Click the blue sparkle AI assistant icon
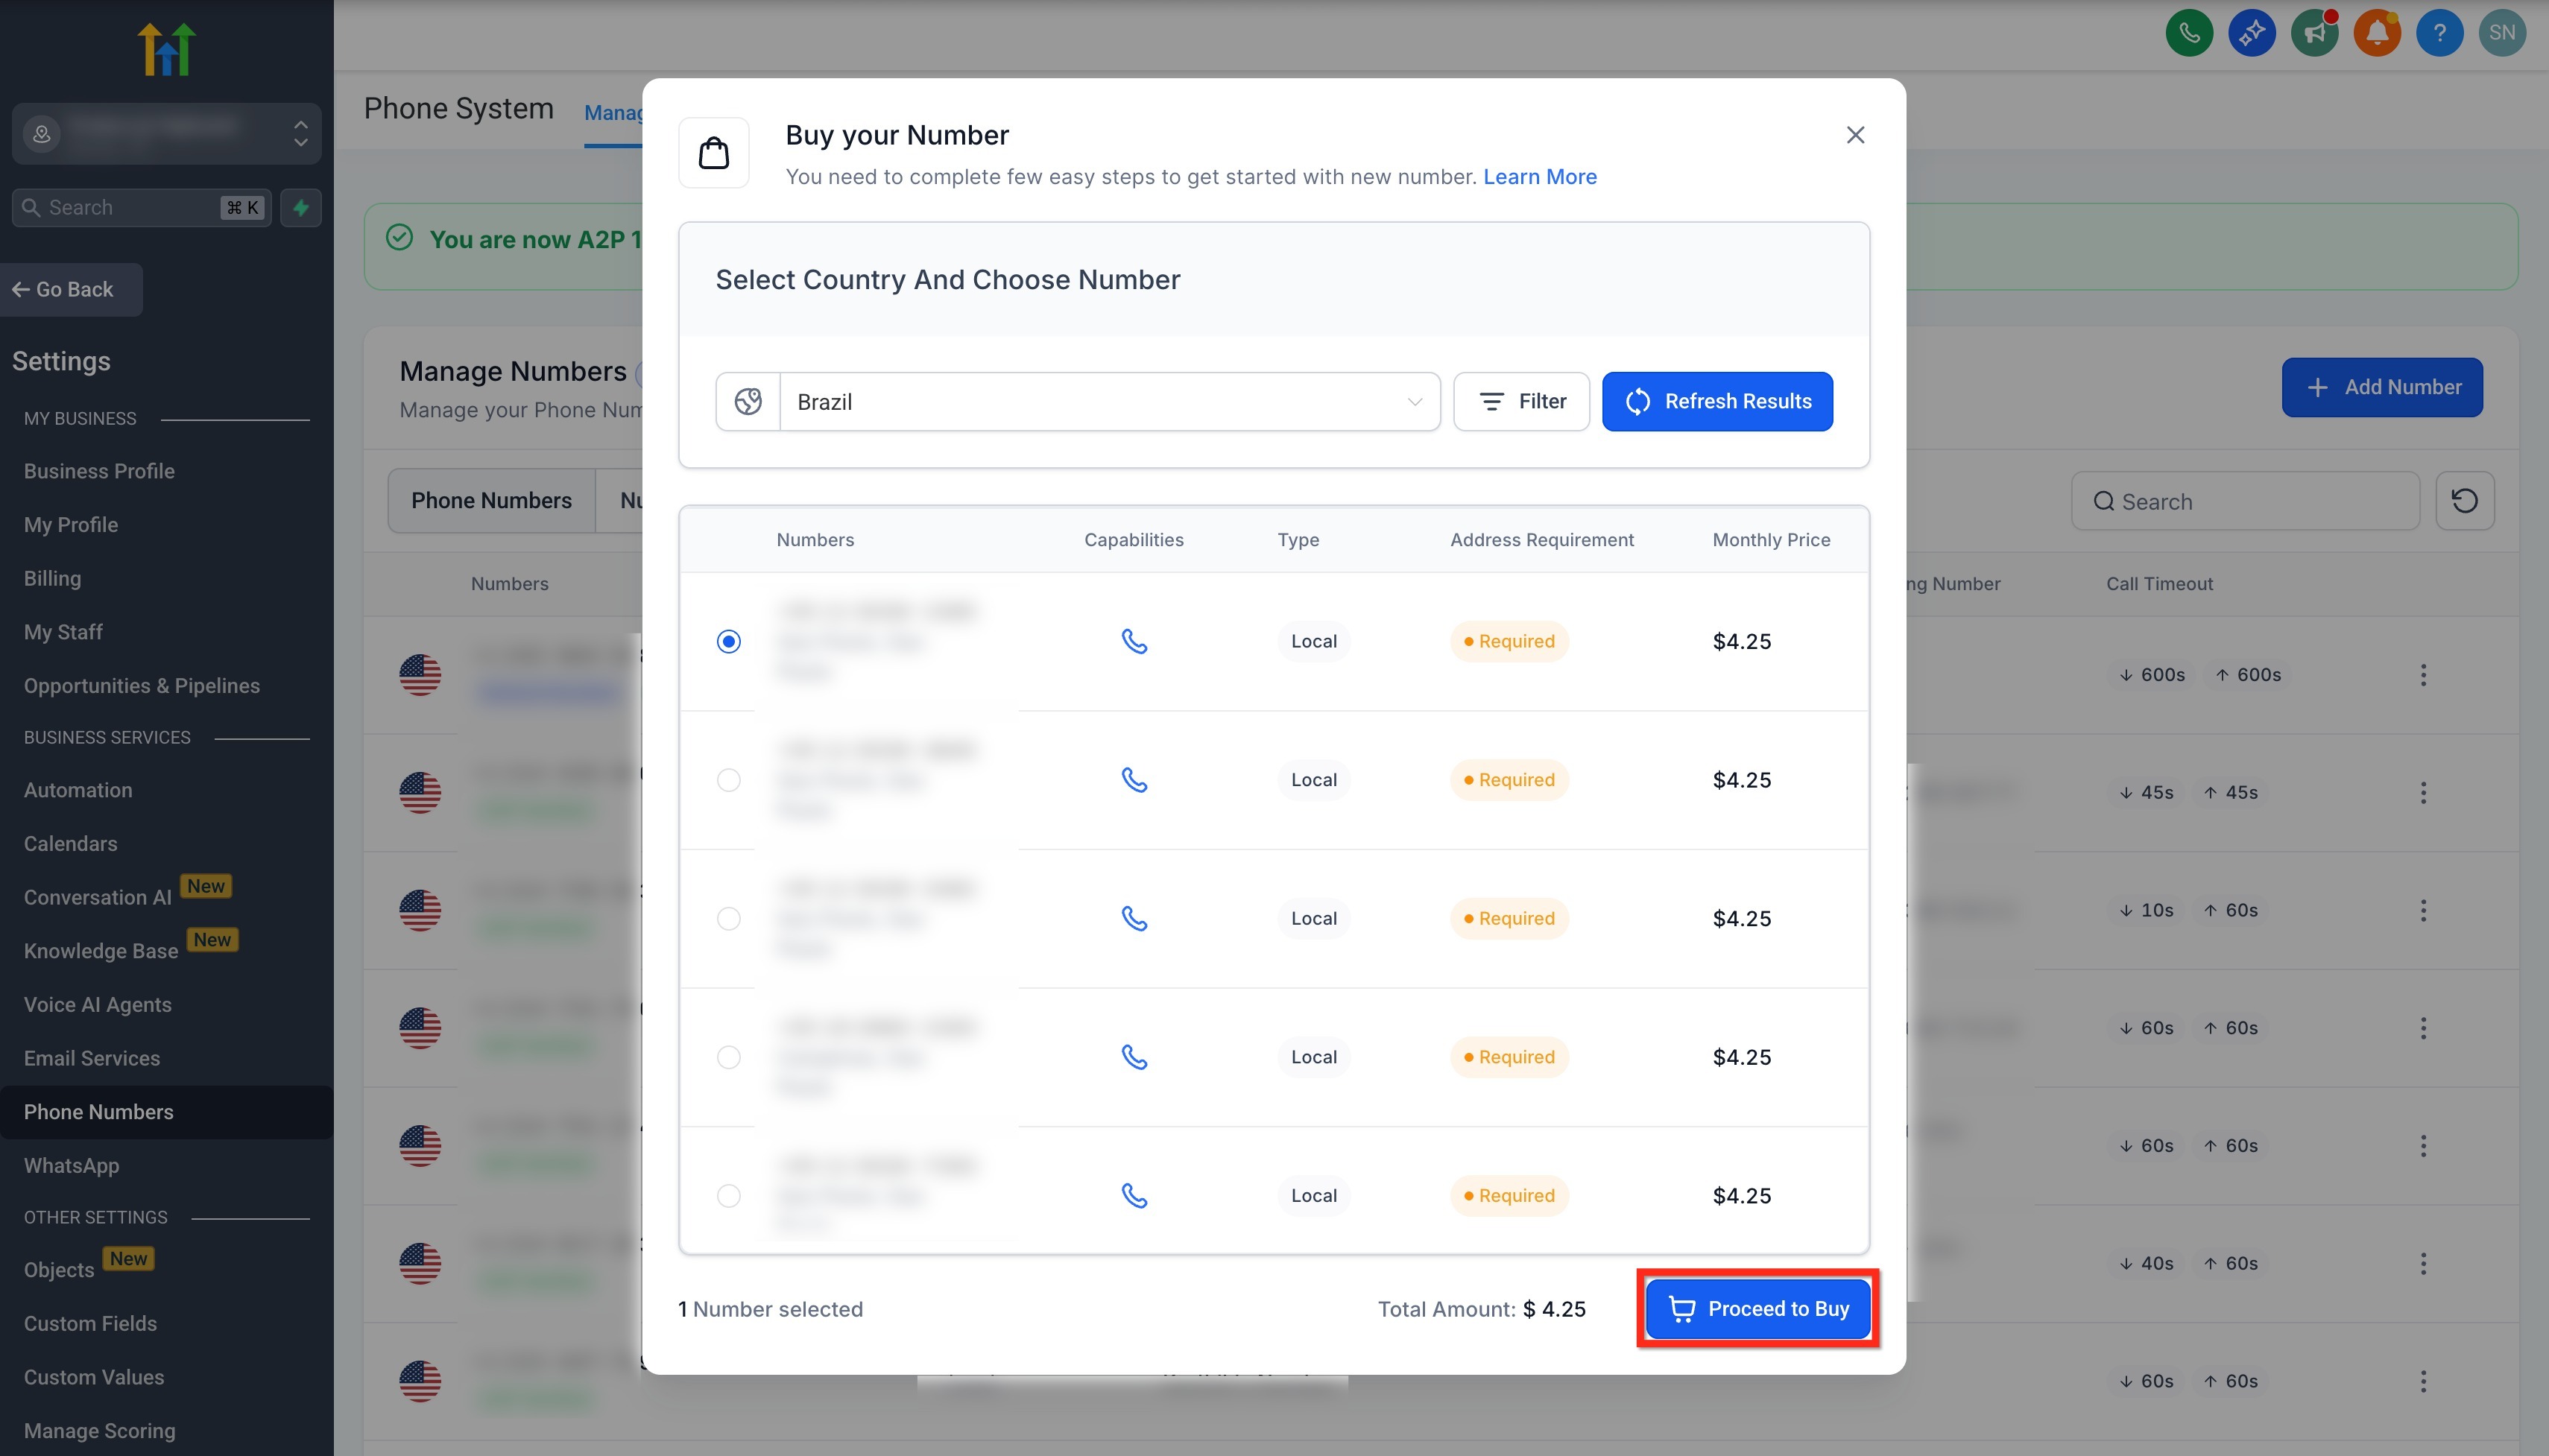The image size is (2549, 1456). [2251, 33]
